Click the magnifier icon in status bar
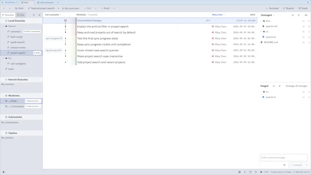Screen dimensions: 311x175 256,172
